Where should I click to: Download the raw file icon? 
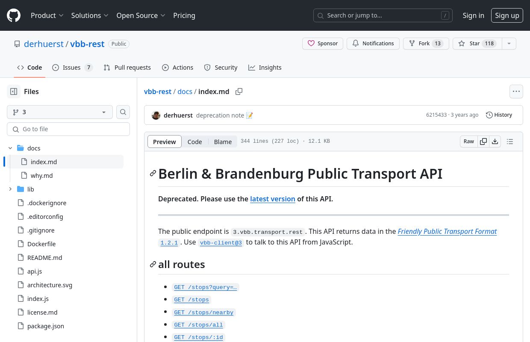[495, 142]
